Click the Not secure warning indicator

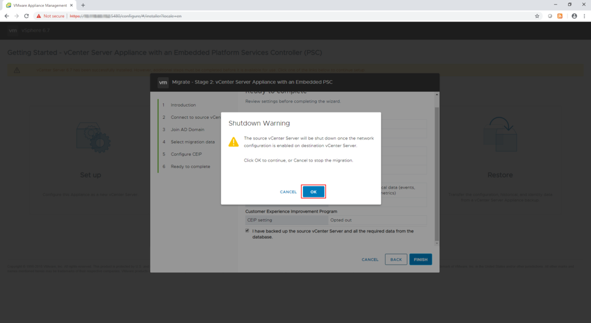[x=51, y=16]
